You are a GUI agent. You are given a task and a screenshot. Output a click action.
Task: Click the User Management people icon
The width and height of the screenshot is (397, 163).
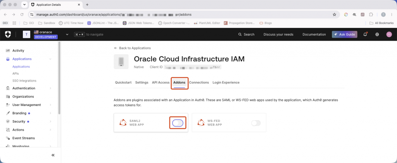[x=8, y=105]
